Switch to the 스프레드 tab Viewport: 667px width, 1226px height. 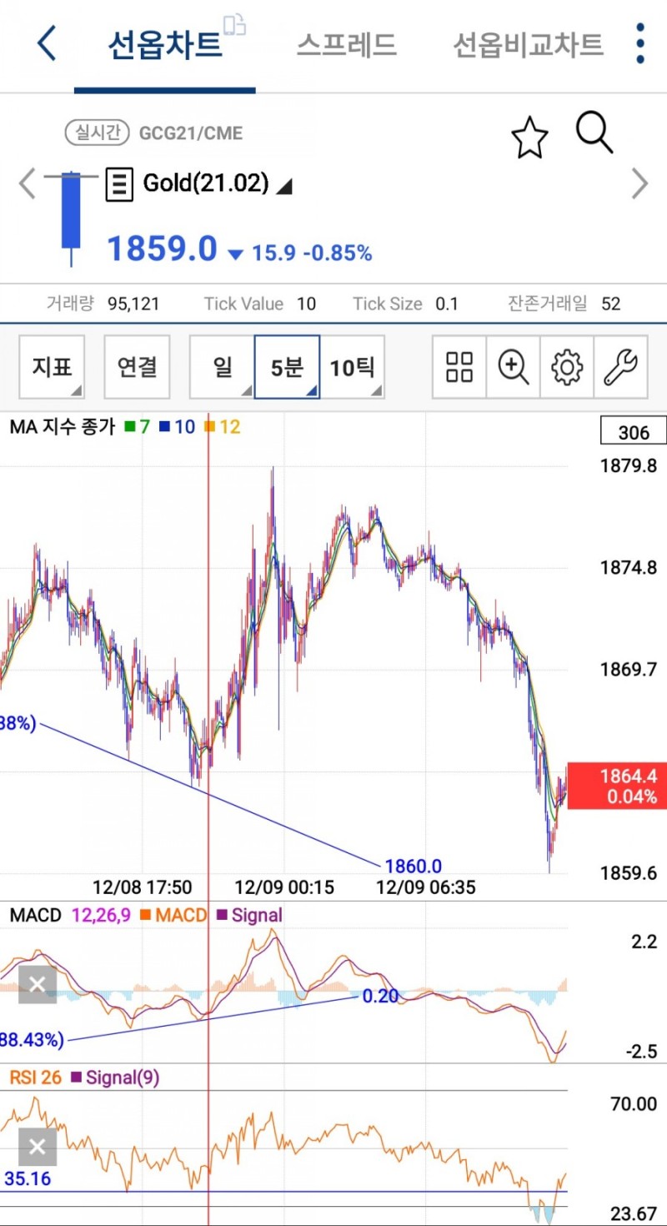click(x=346, y=44)
